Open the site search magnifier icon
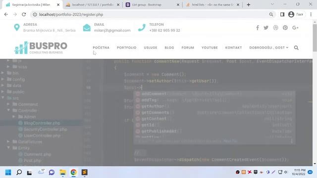The image size is (317, 178). (x=296, y=48)
